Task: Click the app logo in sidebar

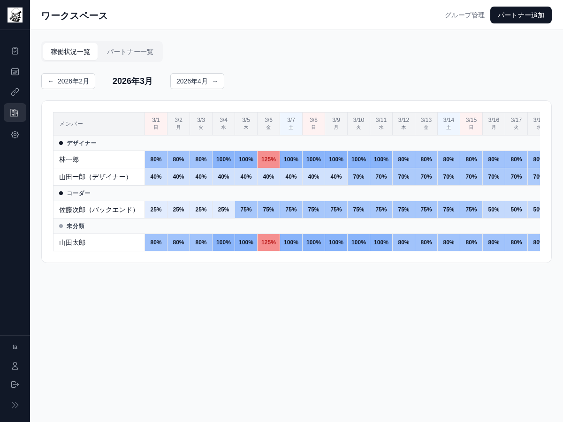Action: click(15, 15)
